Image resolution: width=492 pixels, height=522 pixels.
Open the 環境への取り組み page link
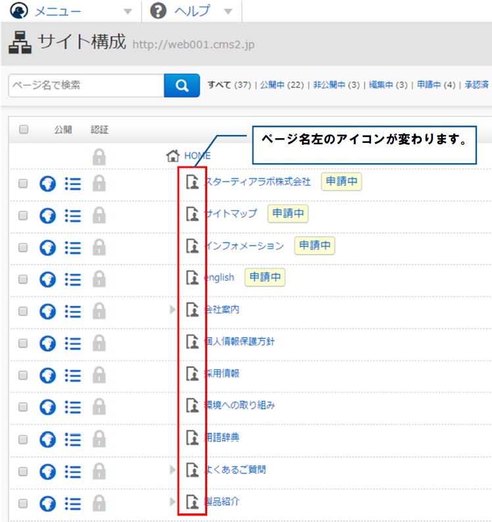(x=239, y=405)
